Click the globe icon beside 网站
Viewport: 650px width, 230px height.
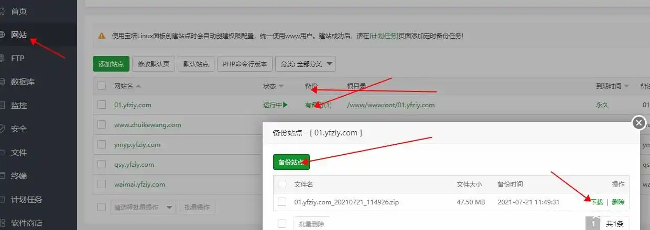point(2,35)
